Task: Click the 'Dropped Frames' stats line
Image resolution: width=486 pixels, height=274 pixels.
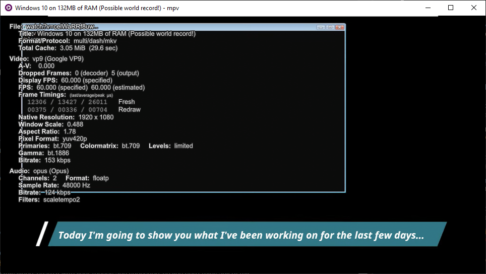Action: pos(79,73)
